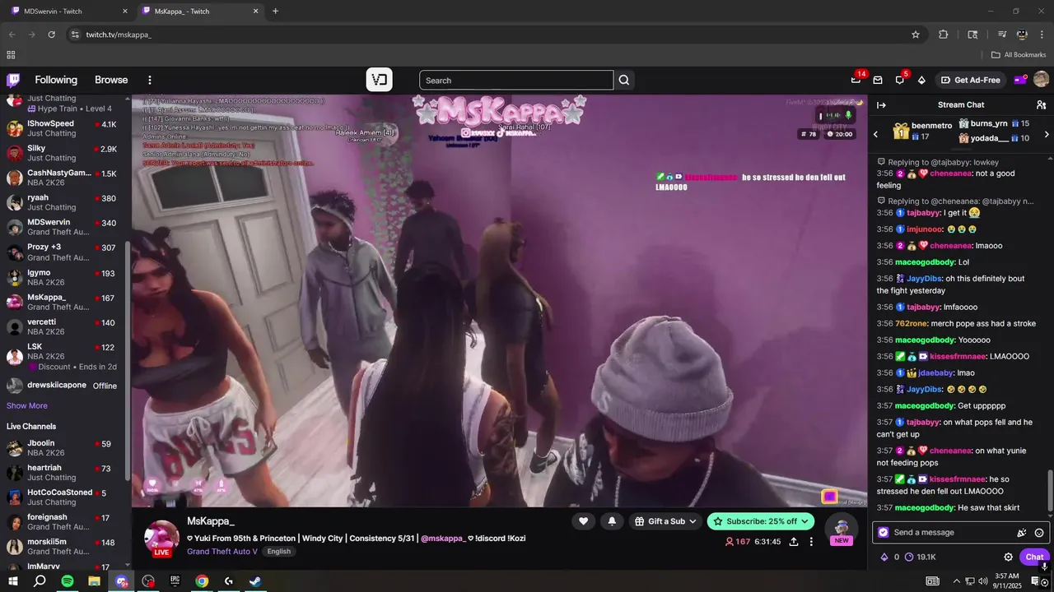
Task: Click the Get Ad-Free button
Action: coord(971,80)
